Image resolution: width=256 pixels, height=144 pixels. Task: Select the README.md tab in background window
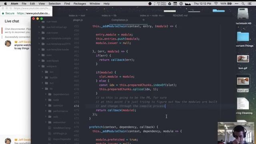pos(180,16)
